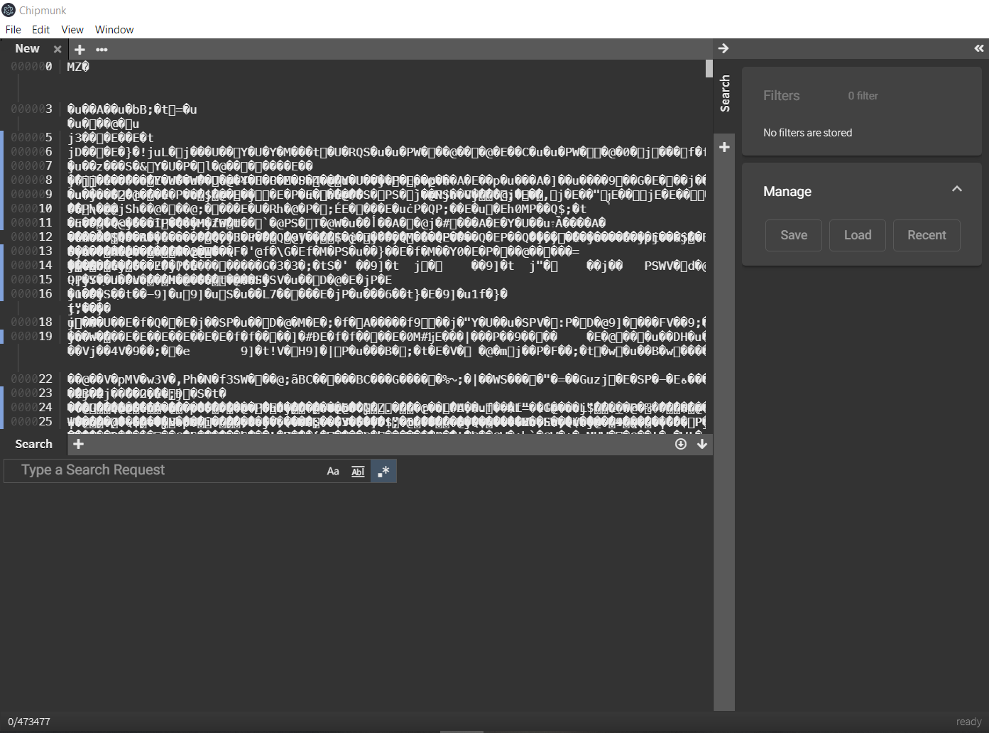Select log row 000022
The image size is (989, 733).
click(x=355, y=379)
